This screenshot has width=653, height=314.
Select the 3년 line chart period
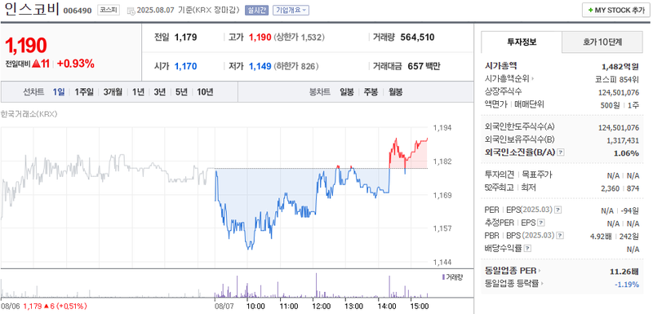[x=160, y=92]
